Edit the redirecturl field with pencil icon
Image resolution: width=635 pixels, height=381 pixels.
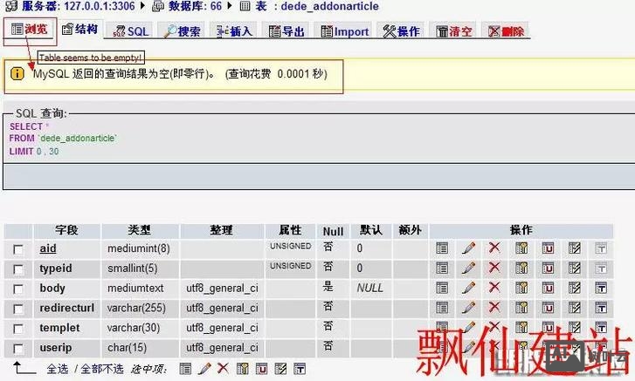click(x=468, y=308)
